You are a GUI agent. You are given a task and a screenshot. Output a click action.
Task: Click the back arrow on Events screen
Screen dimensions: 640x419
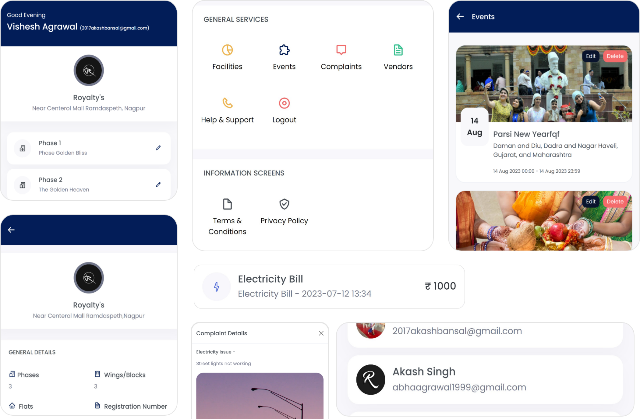tap(460, 16)
